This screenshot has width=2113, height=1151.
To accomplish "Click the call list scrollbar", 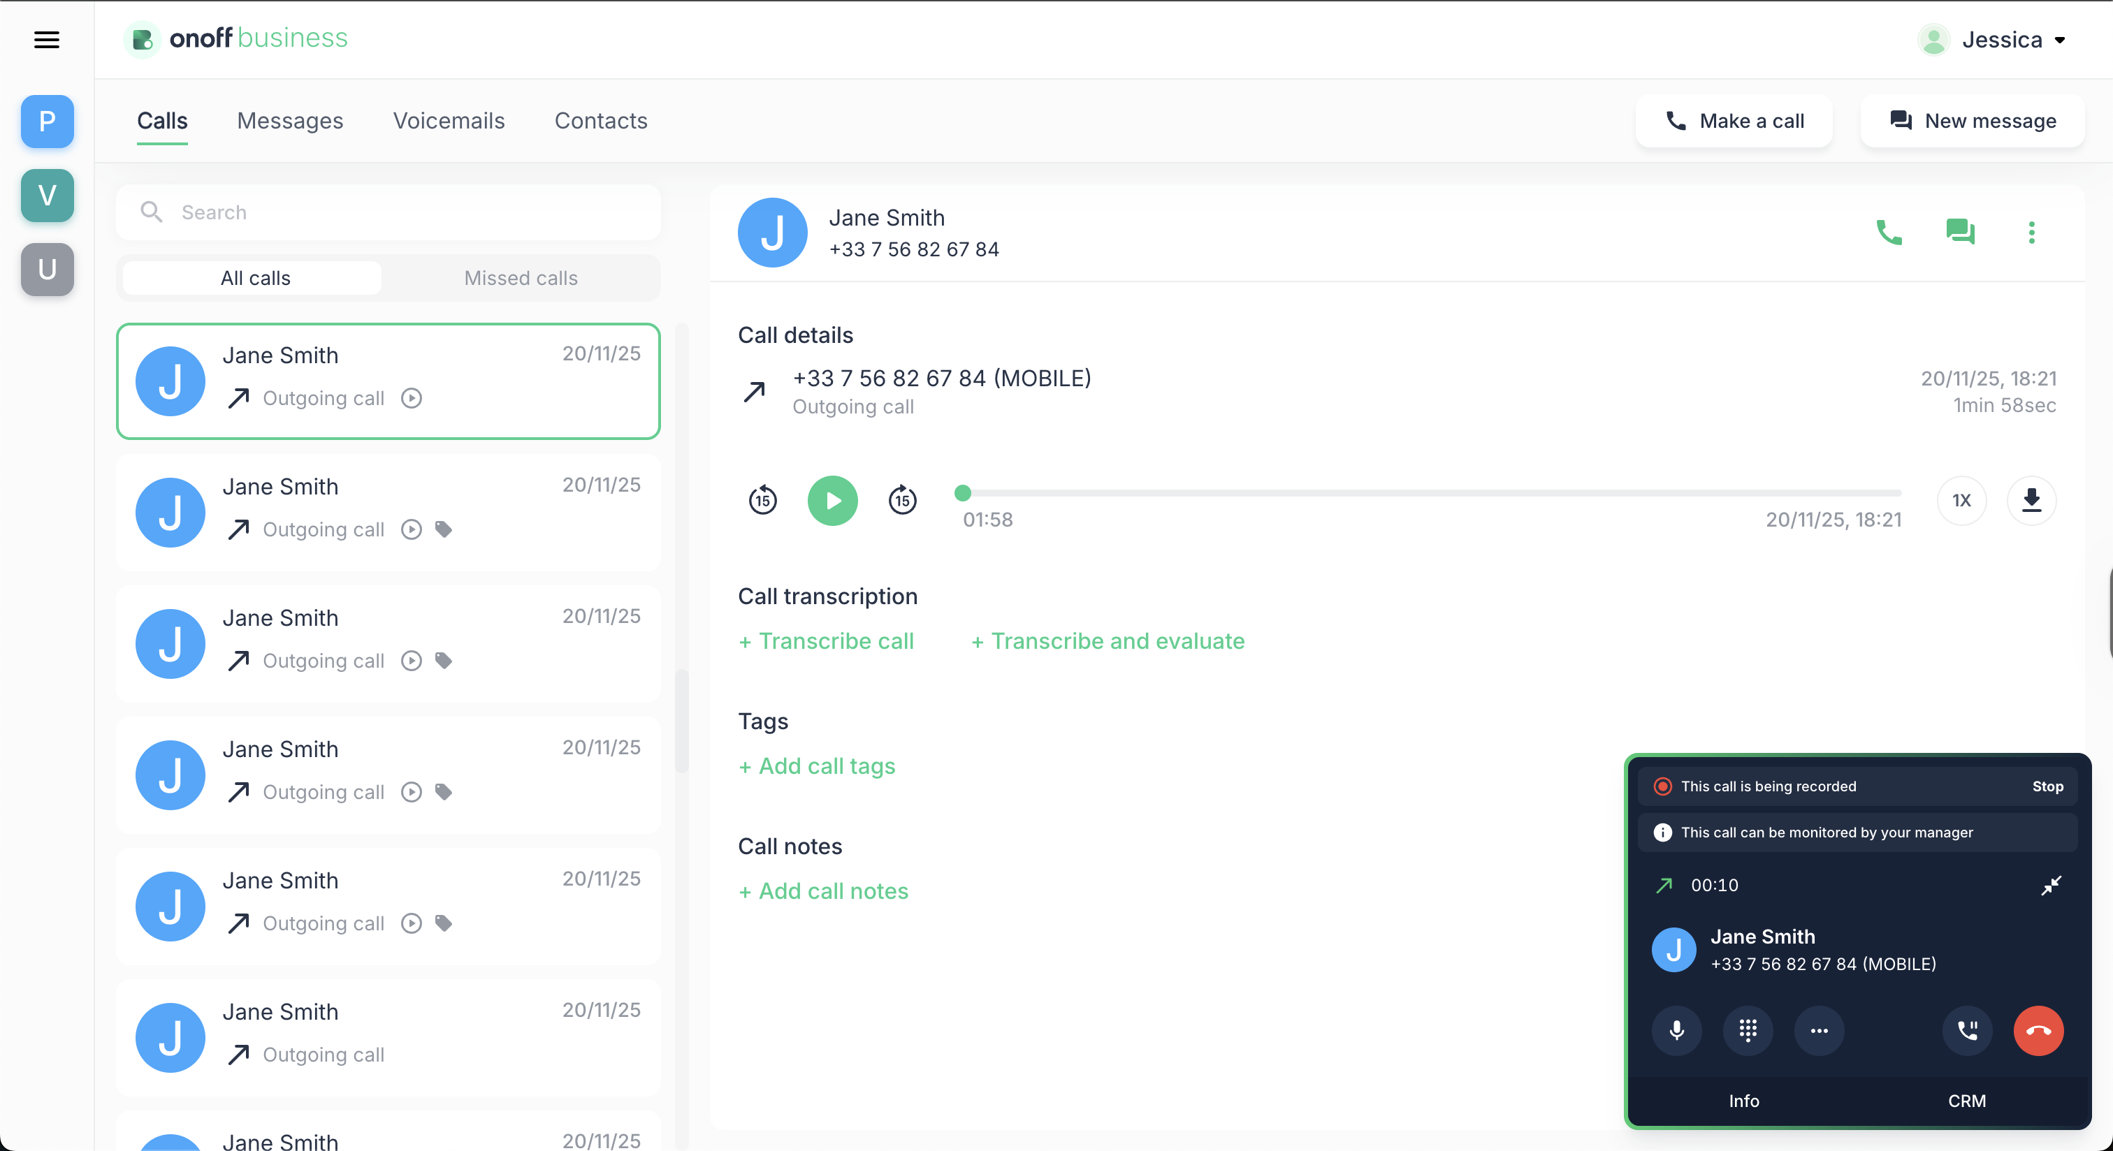I will [682, 721].
